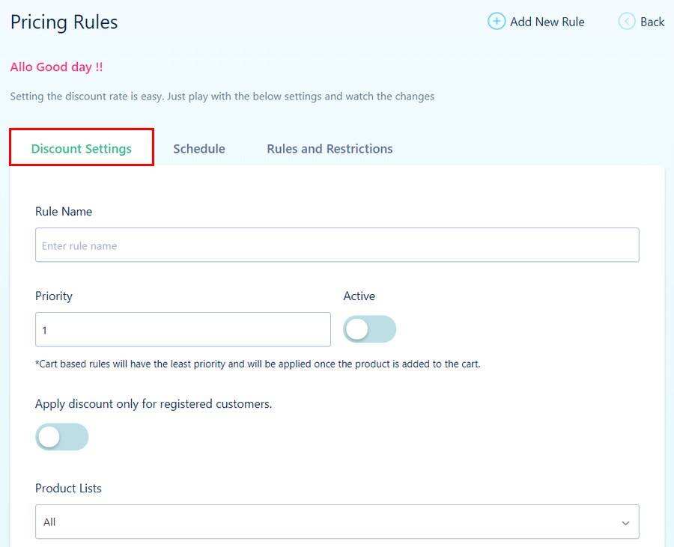Click the Add New Rule text link
This screenshot has height=547, width=674.
pos(547,22)
